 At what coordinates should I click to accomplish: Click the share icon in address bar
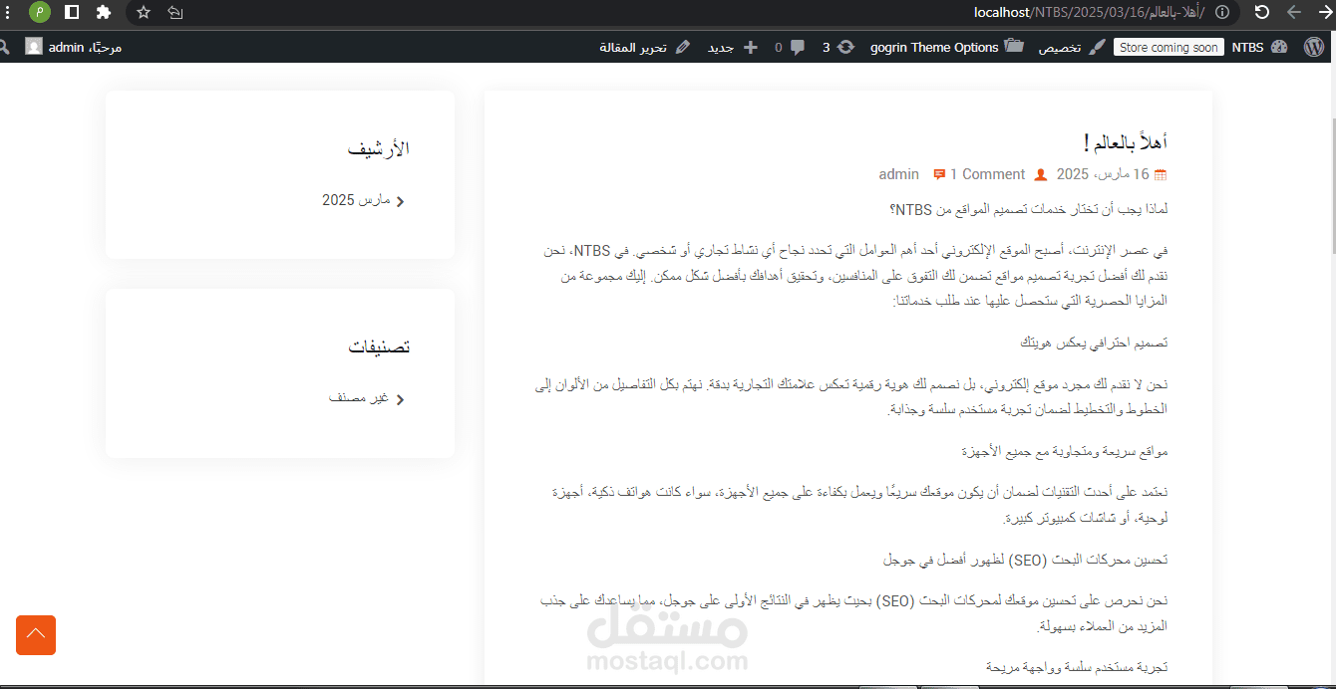point(175,12)
